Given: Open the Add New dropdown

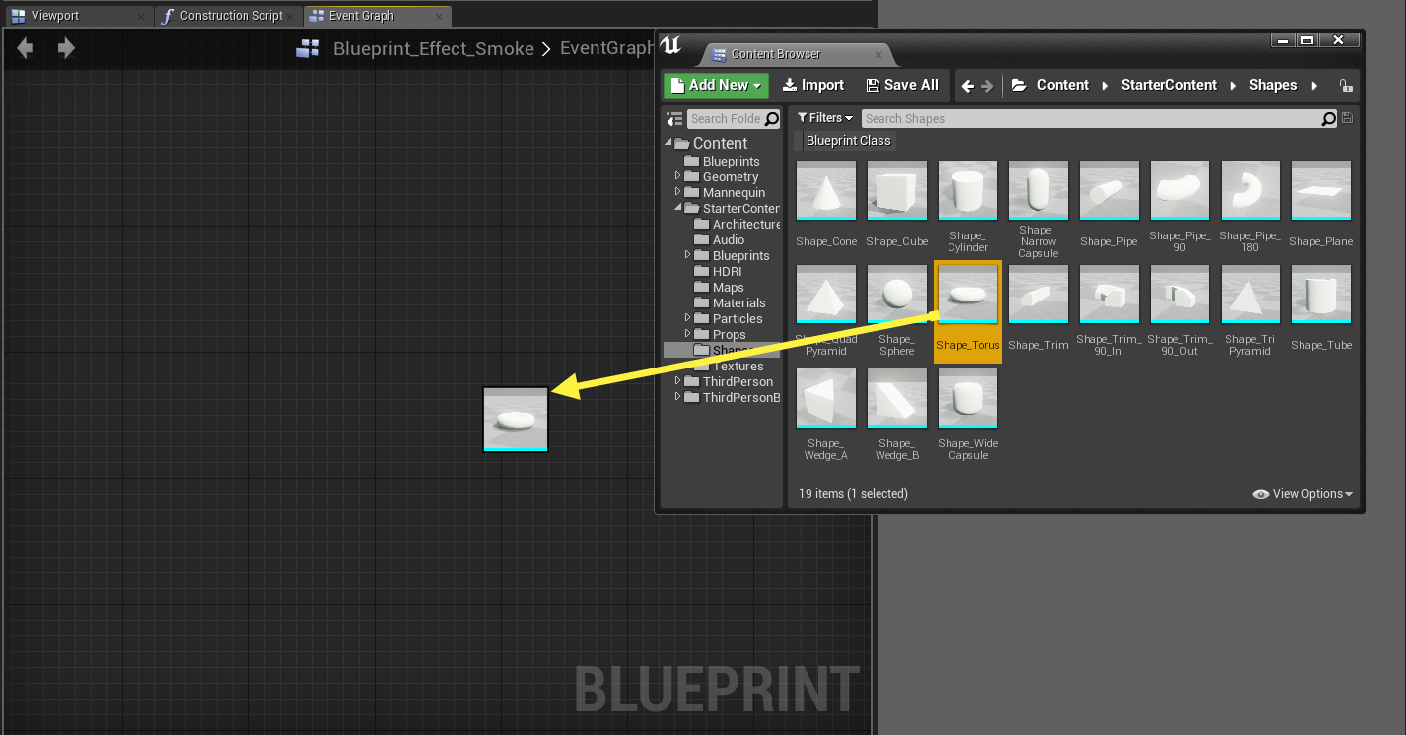Looking at the screenshot, I should pyautogui.click(x=716, y=86).
